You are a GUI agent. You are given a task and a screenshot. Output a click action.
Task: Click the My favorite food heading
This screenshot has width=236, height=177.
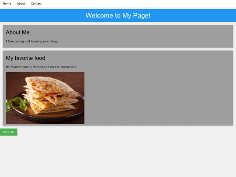point(26,58)
